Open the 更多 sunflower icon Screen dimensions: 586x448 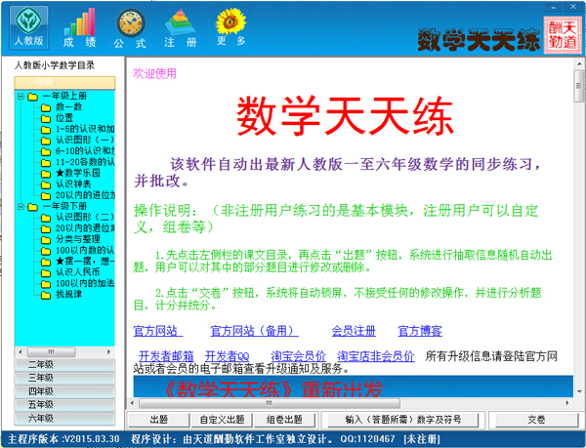pos(230,27)
